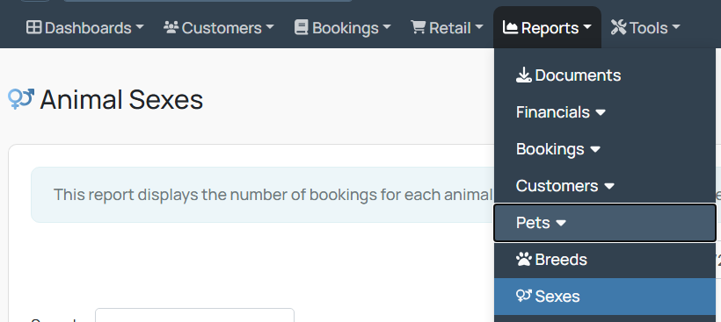721x322 pixels.
Task: Collapse the Pets submenu
Action: (605, 223)
